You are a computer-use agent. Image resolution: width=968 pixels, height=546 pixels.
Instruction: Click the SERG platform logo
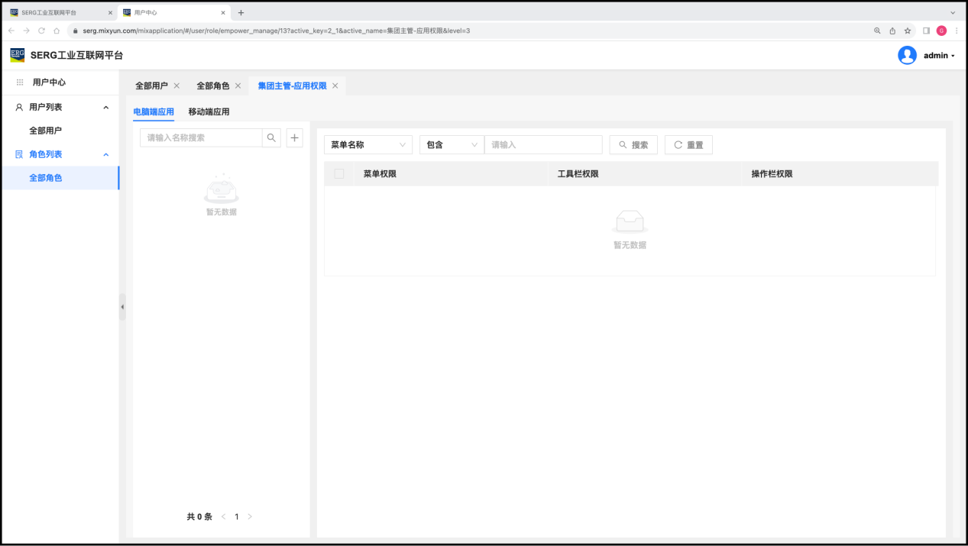tap(17, 55)
